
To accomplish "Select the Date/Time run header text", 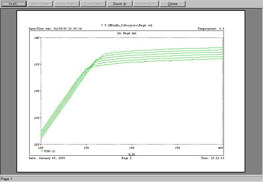I will pyautogui.click(x=55, y=29).
